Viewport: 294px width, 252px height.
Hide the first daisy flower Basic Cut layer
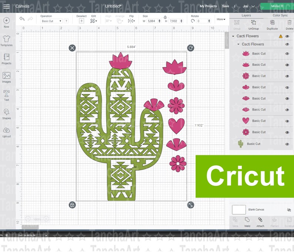pyautogui.click(x=287, y=76)
